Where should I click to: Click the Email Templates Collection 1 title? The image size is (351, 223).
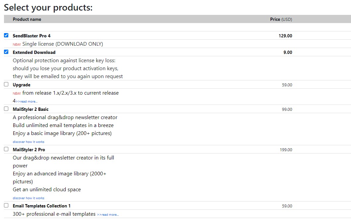pyautogui.click(x=42, y=206)
